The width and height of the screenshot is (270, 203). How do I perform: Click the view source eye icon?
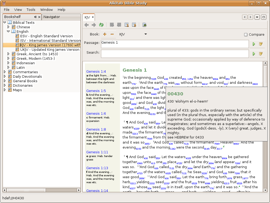(144, 25)
